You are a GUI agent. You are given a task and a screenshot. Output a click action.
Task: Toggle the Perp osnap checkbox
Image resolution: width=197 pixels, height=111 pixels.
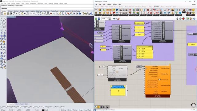(29, 107)
